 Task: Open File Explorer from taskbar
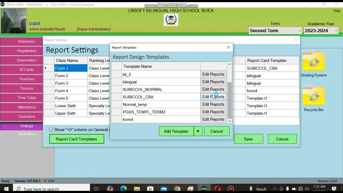[137, 189]
